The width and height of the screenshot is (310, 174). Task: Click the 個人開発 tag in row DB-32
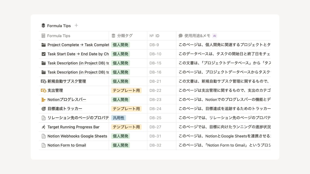[x=121, y=145]
